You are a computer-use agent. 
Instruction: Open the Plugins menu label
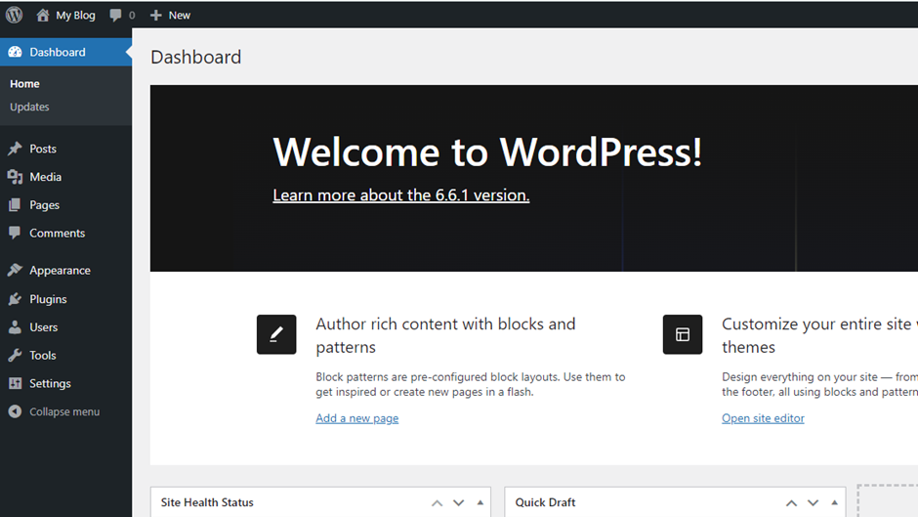click(x=48, y=299)
